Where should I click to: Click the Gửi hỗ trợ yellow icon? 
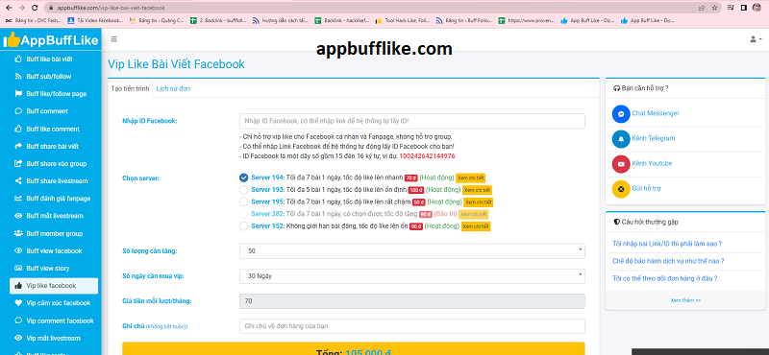(x=621, y=188)
